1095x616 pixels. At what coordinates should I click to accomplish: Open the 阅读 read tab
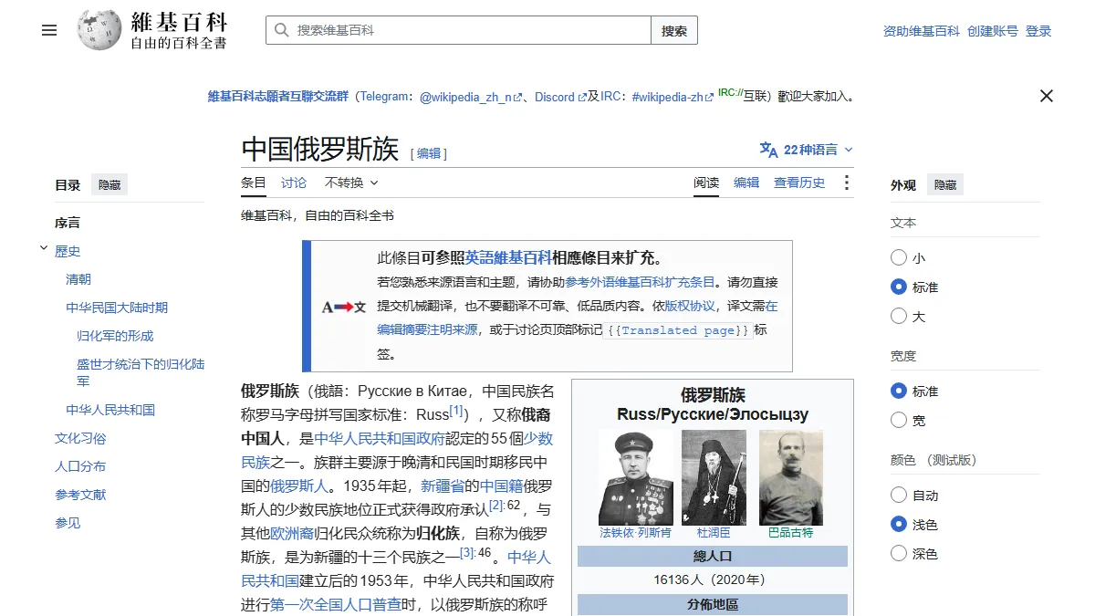(x=706, y=183)
